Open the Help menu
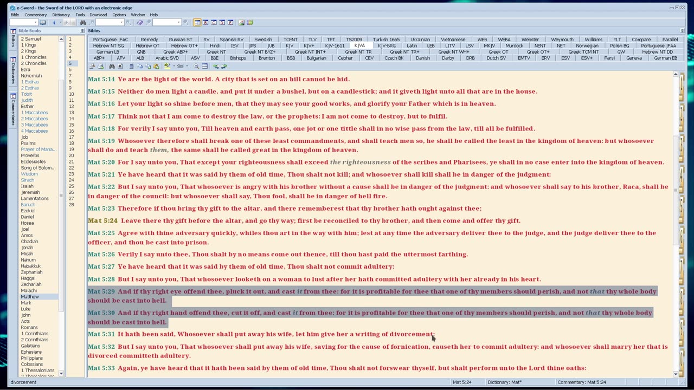Image resolution: width=694 pixels, height=390 pixels. pyautogui.click(x=154, y=15)
